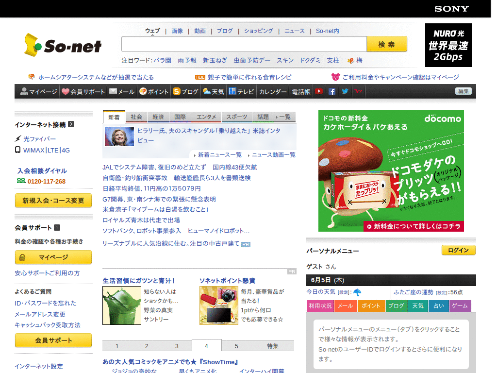Image resolution: width=497 pixels, height=373 pixels.
Task: Open the 一覧 news list tab
Action: tap(284, 117)
